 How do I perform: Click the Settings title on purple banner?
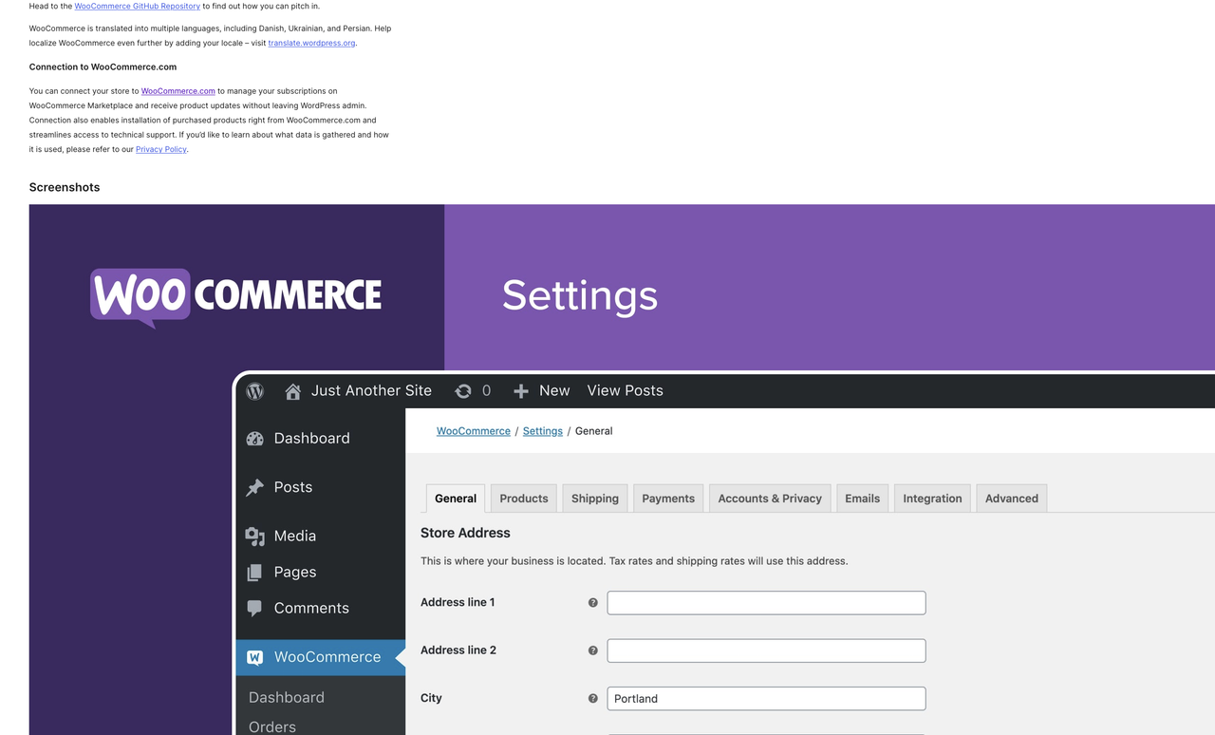[579, 295]
